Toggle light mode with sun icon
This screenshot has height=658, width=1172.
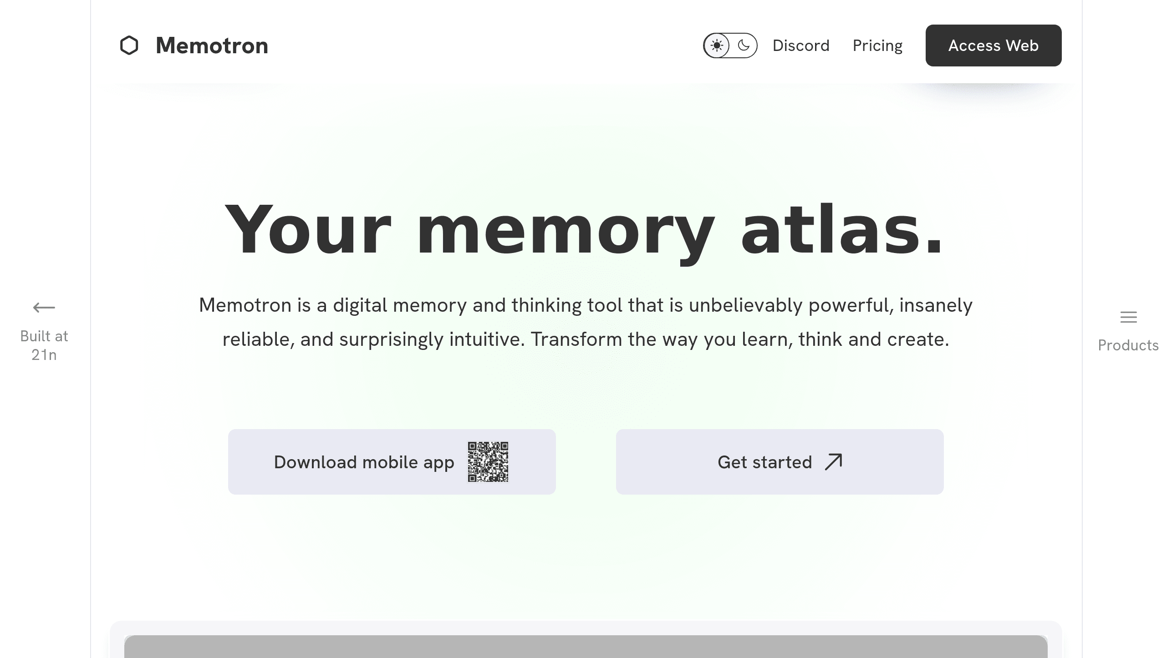[716, 45]
